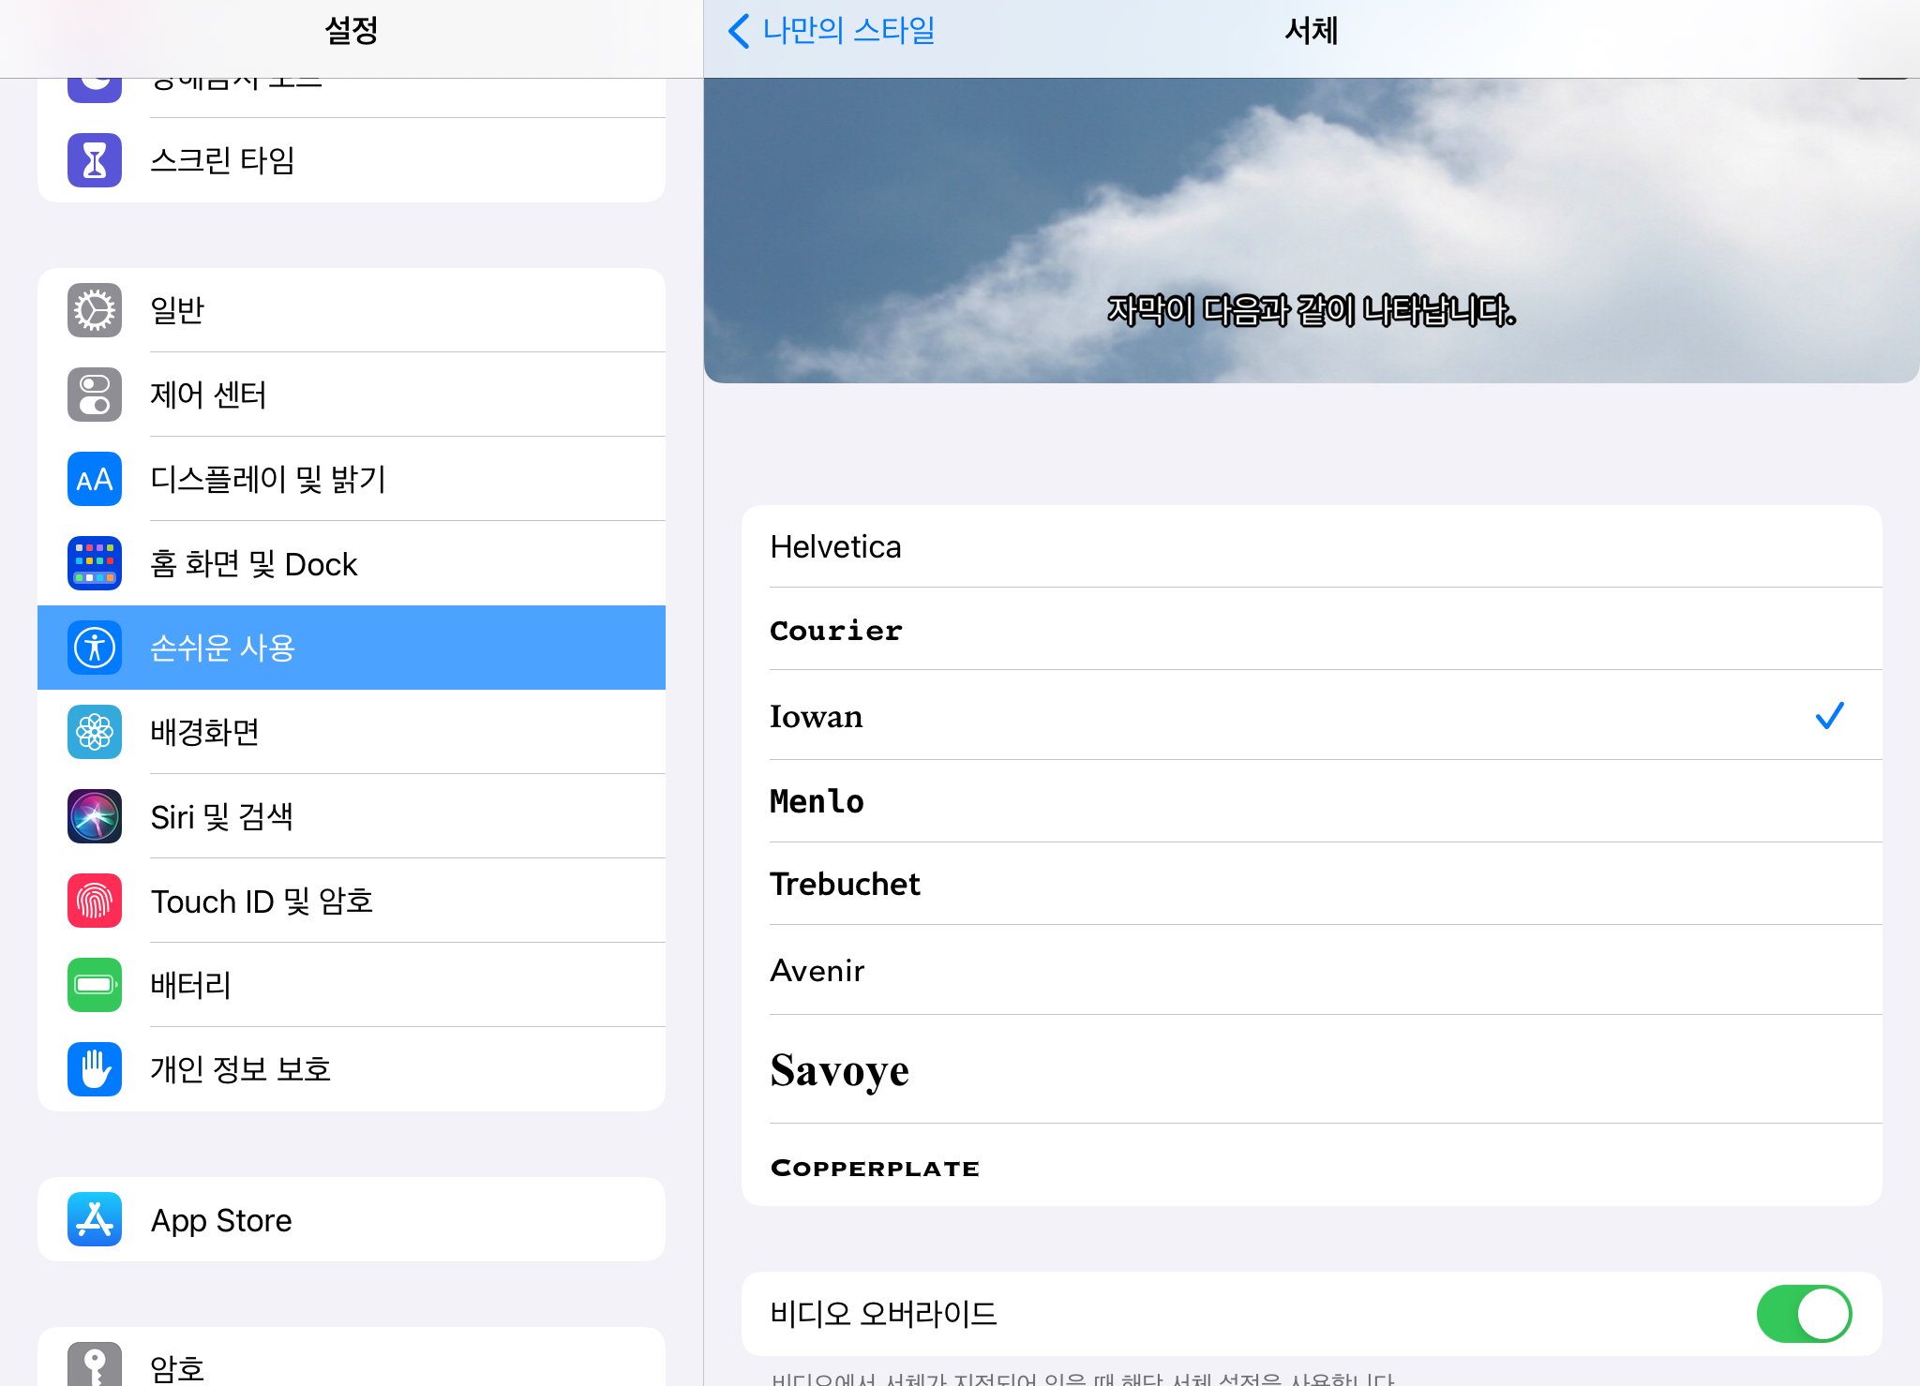The width and height of the screenshot is (1920, 1386).
Task: Tap the Home Screen & Dock grid icon
Action: point(95,563)
